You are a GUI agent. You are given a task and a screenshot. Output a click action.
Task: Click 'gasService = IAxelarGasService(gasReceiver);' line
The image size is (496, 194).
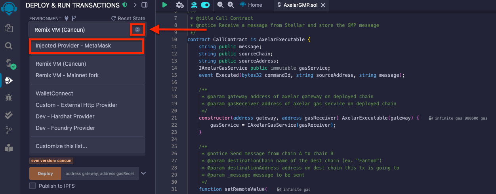(x=273, y=125)
